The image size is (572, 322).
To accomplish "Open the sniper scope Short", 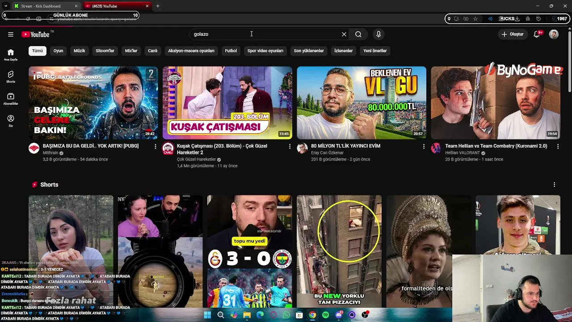I will 160,251.
